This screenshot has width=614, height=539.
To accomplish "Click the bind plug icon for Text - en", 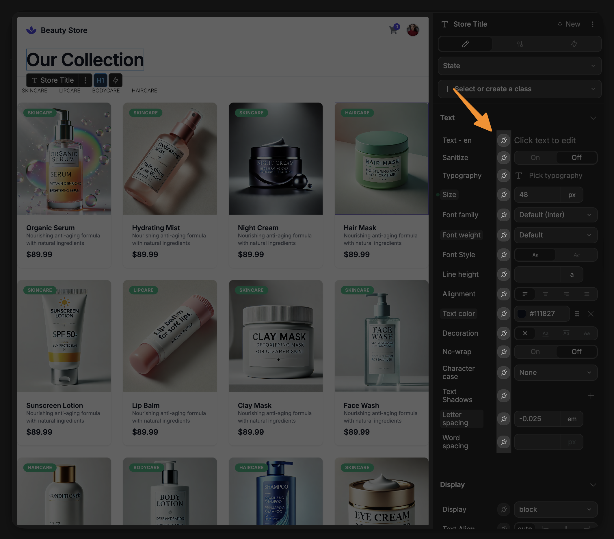I will pyautogui.click(x=504, y=140).
